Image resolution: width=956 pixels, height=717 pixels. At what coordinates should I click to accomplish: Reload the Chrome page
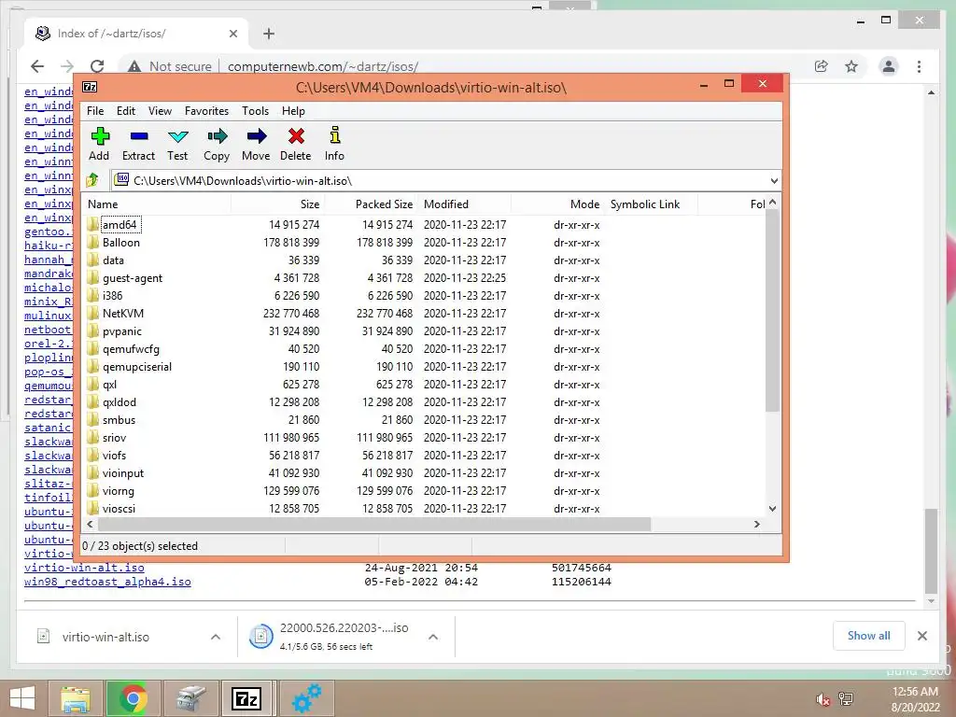[97, 66]
